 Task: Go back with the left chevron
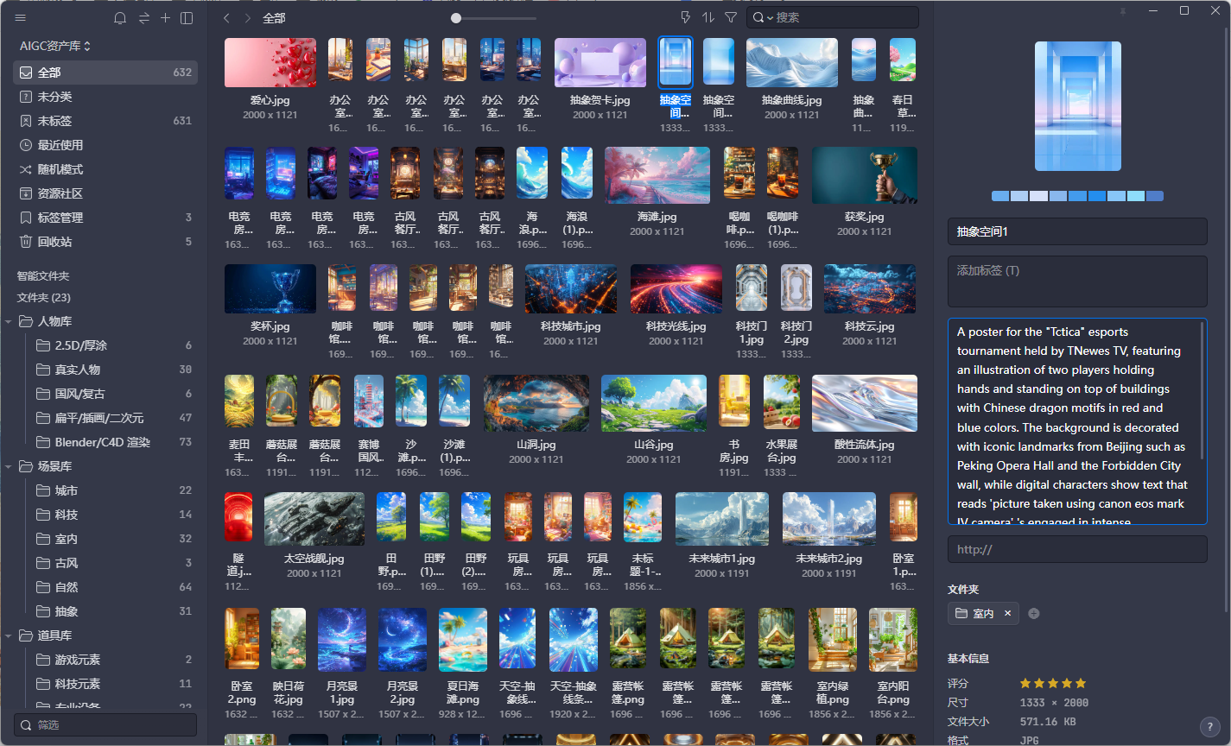226,18
